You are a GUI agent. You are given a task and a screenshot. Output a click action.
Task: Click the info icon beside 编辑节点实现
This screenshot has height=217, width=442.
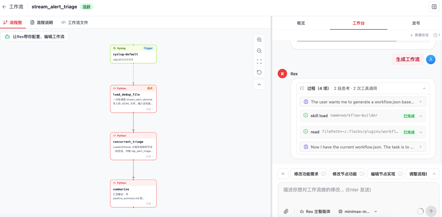400,174
